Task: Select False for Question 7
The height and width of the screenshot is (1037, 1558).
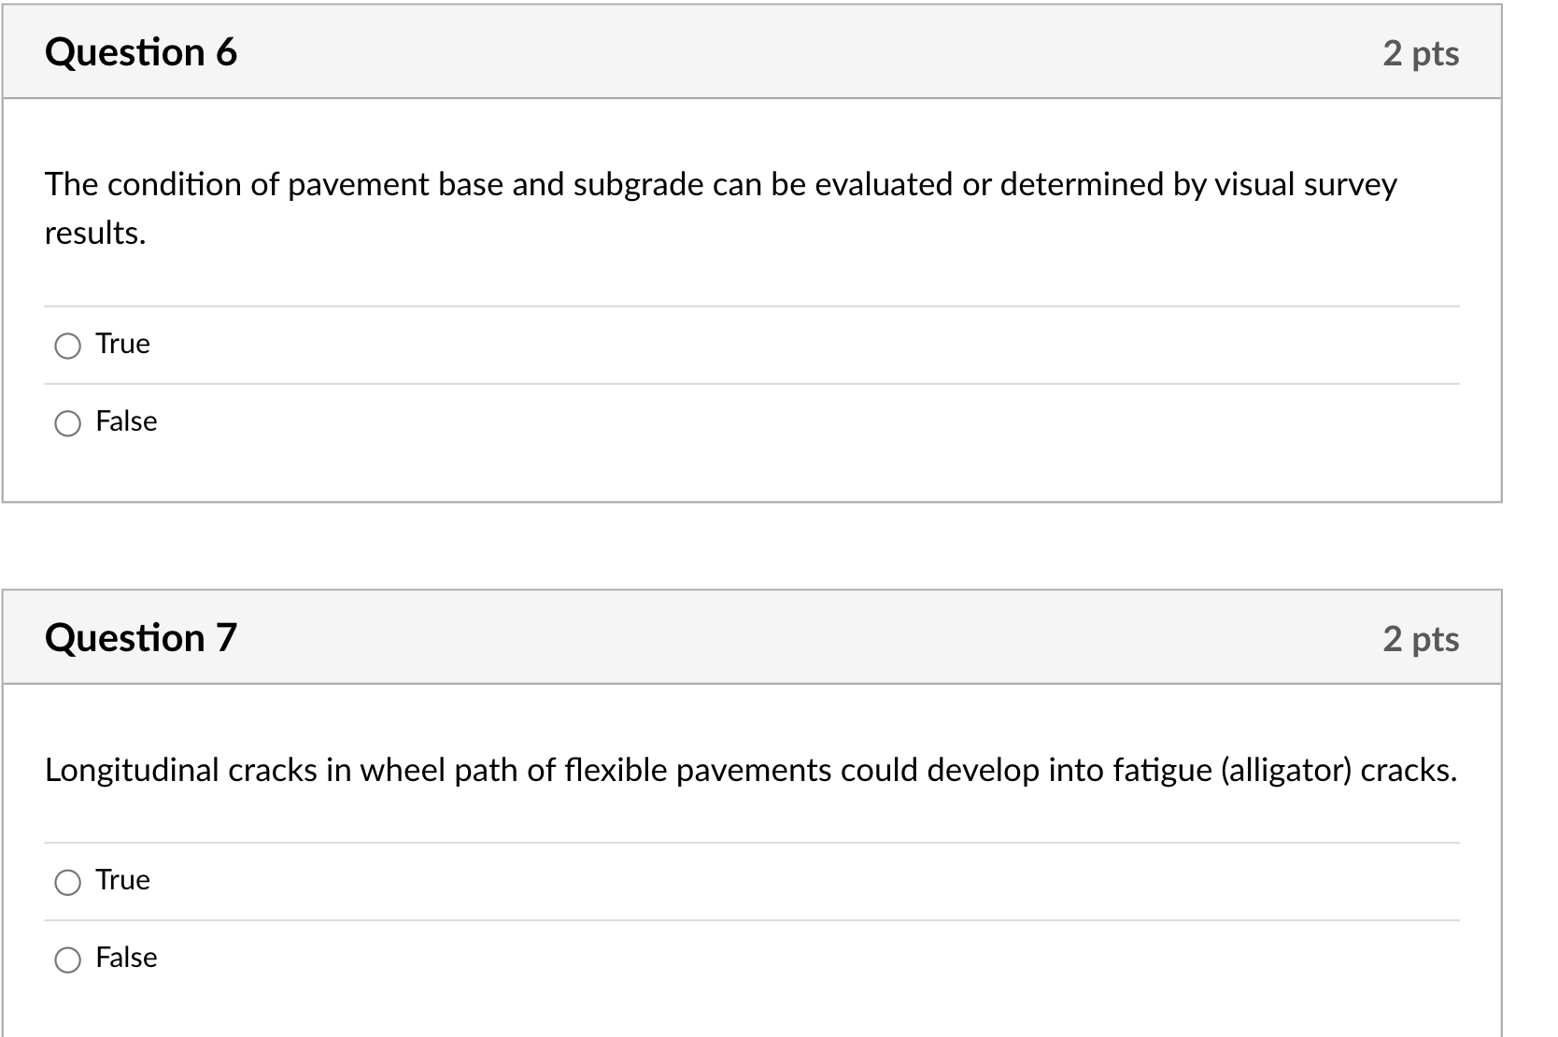Action: tap(66, 959)
